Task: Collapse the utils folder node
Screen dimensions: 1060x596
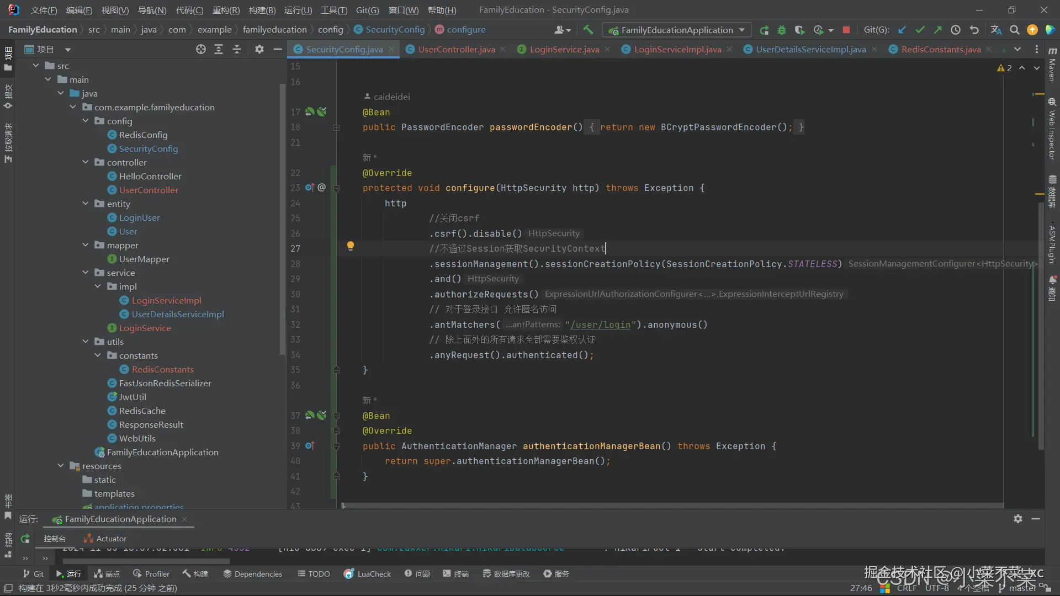Action: (x=86, y=342)
